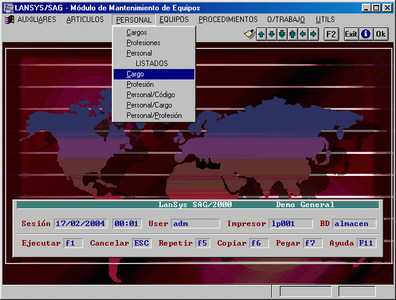This screenshot has width=396, height=300.
Task: Click the User field showing adm
Action: (196, 224)
